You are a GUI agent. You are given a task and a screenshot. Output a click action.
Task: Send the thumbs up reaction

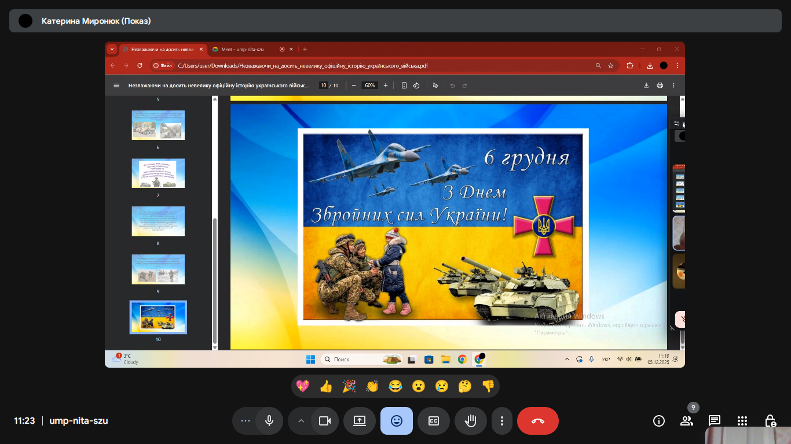326,386
